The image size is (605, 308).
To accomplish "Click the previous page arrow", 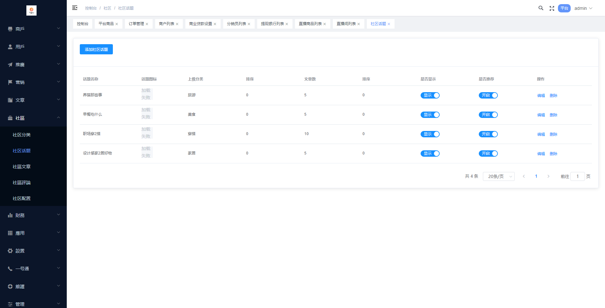I will [524, 176].
